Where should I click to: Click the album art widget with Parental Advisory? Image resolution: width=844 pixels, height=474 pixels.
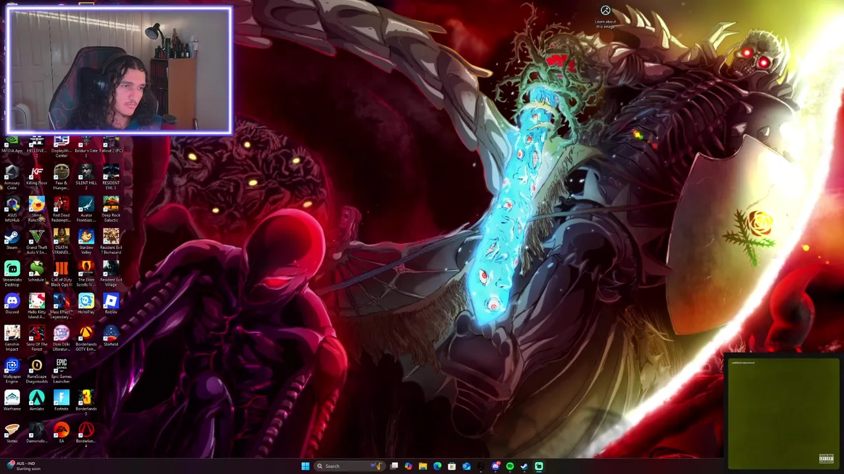coord(783,413)
